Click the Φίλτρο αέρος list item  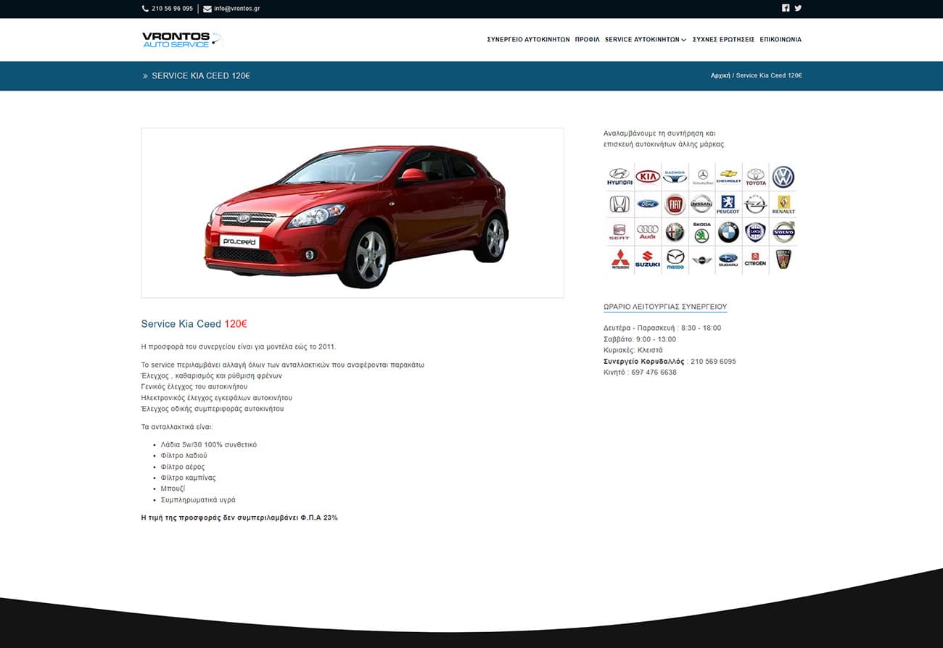click(x=183, y=468)
